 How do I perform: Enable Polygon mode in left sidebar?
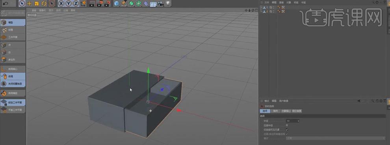pos(13,59)
